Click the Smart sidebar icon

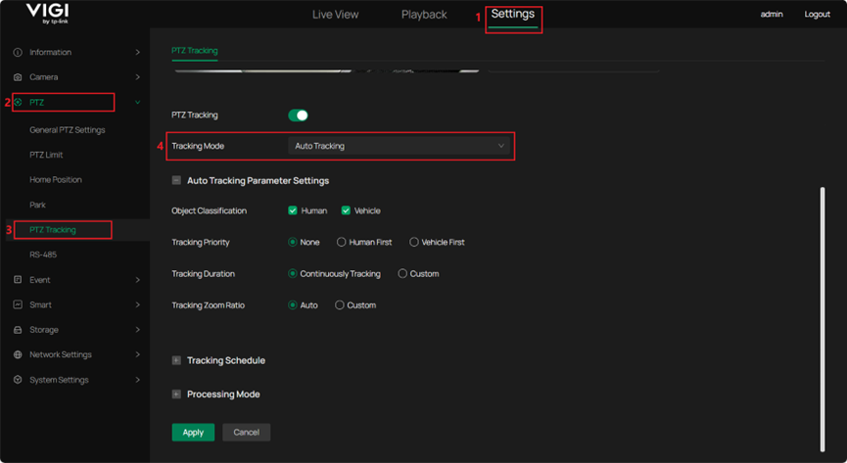pyautogui.click(x=18, y=304)
